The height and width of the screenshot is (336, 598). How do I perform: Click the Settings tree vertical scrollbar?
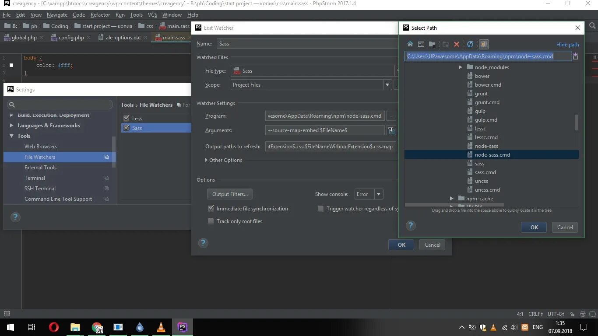(x=114, y=152)
